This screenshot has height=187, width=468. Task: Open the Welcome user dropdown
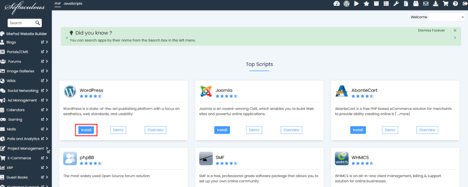click(x=447, y=17)
